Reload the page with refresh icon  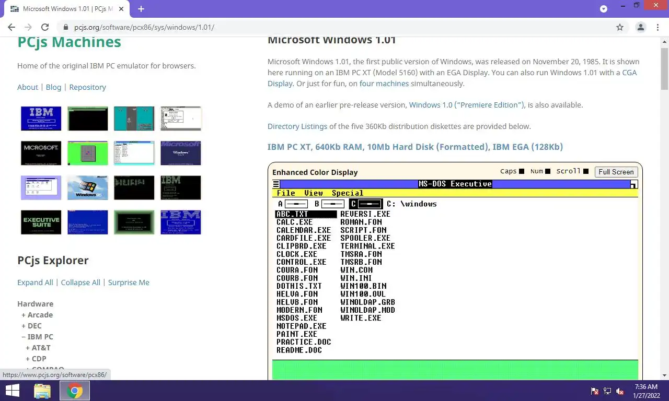[x=45, y=27]
